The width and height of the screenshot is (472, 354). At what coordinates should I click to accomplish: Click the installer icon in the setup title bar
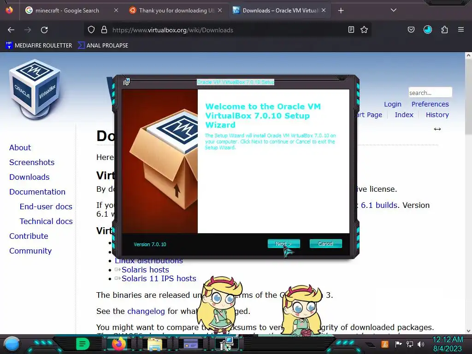(126, 82)
